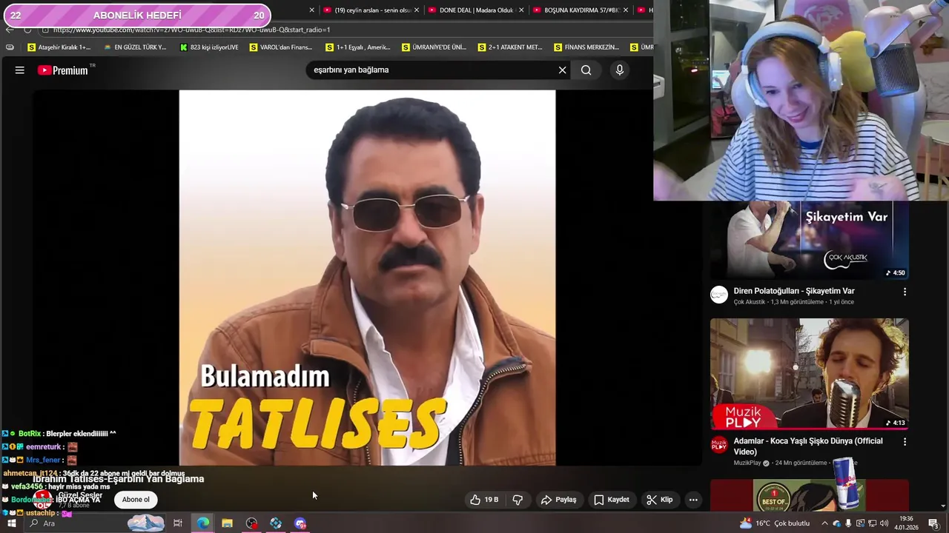949x533 pixels.
Task: Open Adamlar MuzikPlay video thumbnail
Action: coord(810,374)
